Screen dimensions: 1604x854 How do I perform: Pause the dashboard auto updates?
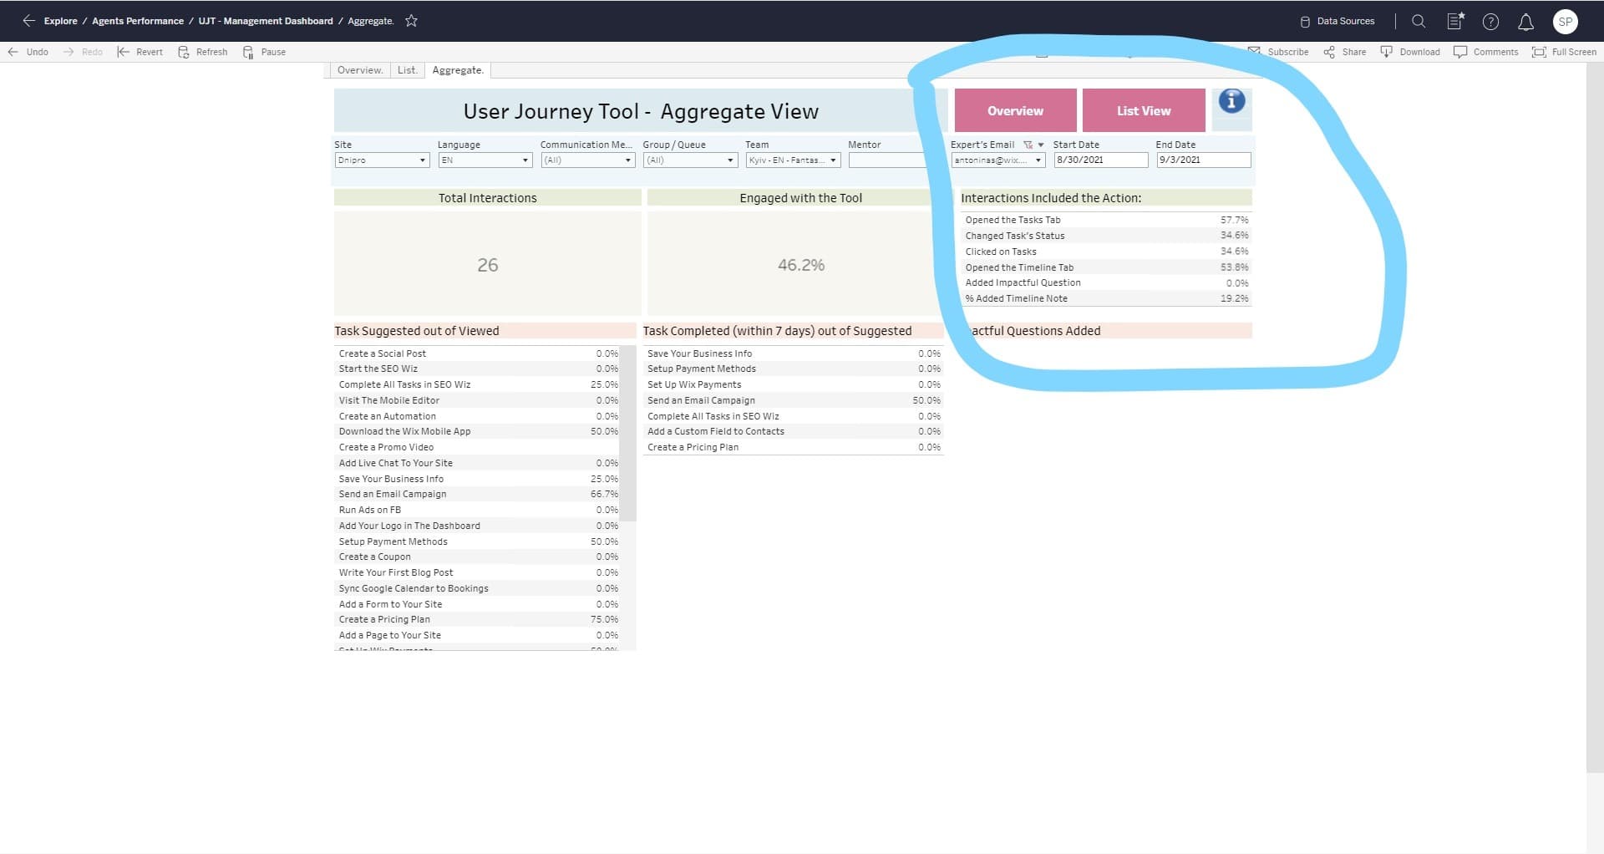click(x=264, y=52)
